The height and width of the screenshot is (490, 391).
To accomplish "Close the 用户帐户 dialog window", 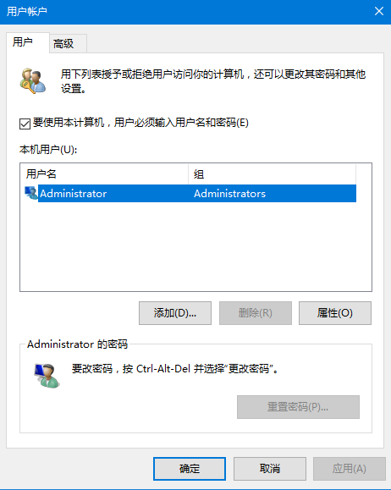I will (379, 11).
